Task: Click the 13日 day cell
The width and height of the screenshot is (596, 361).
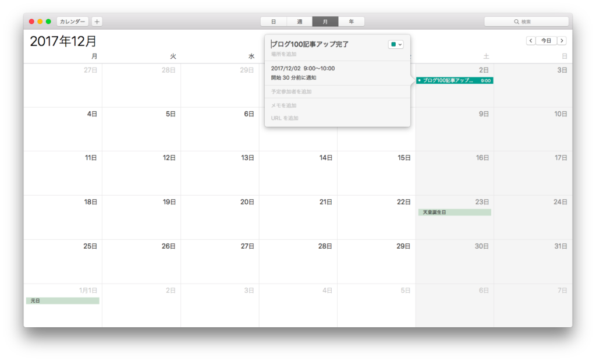Action: pyautogui.click(x=219, y=174)
